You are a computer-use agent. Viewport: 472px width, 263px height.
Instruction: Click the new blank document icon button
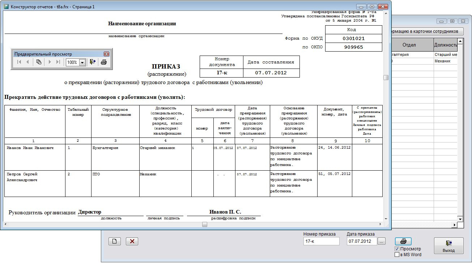pyautogui.click(x=114, y=241)
